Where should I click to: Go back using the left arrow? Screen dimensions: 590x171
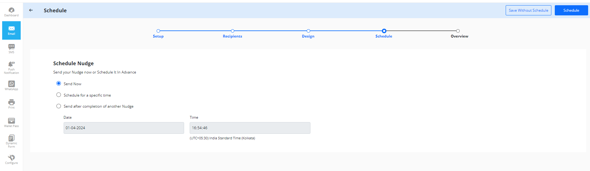pyautogui.click(x=31, y=10)
